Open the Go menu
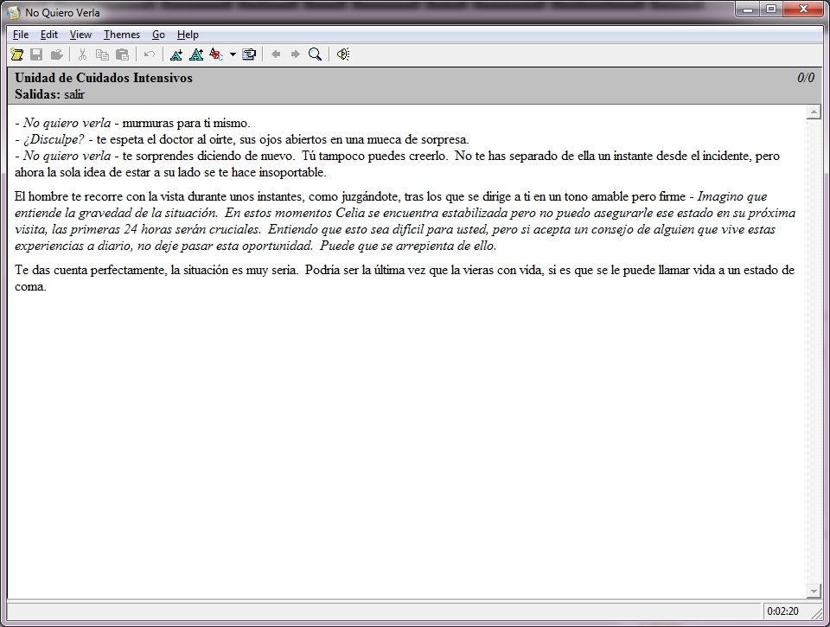The image size is (830, 627). click(x=158, y=35)
